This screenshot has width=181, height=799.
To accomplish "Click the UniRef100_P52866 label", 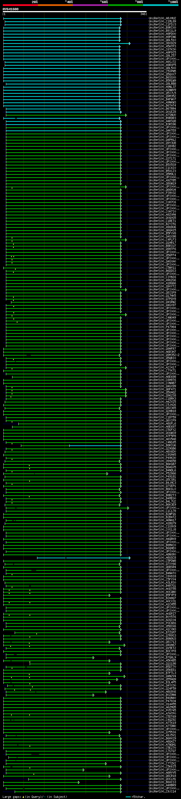I will point(162,473).
